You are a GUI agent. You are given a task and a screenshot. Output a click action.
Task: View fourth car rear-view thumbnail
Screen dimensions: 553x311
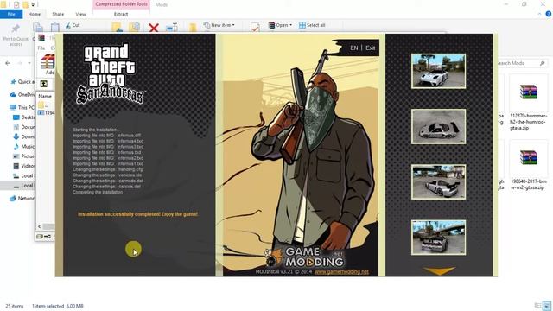tap(438, 238)
